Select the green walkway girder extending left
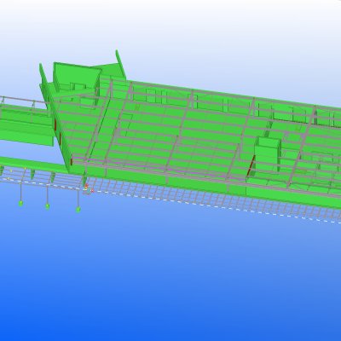This screenshot has height=341, width=341. [26, 126]
